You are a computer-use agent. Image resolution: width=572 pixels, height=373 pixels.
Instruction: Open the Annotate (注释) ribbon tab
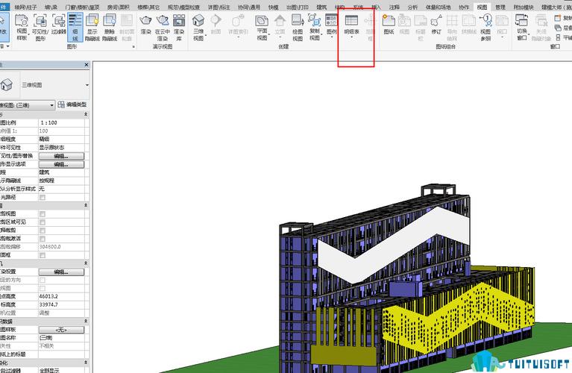pos(395,7)
